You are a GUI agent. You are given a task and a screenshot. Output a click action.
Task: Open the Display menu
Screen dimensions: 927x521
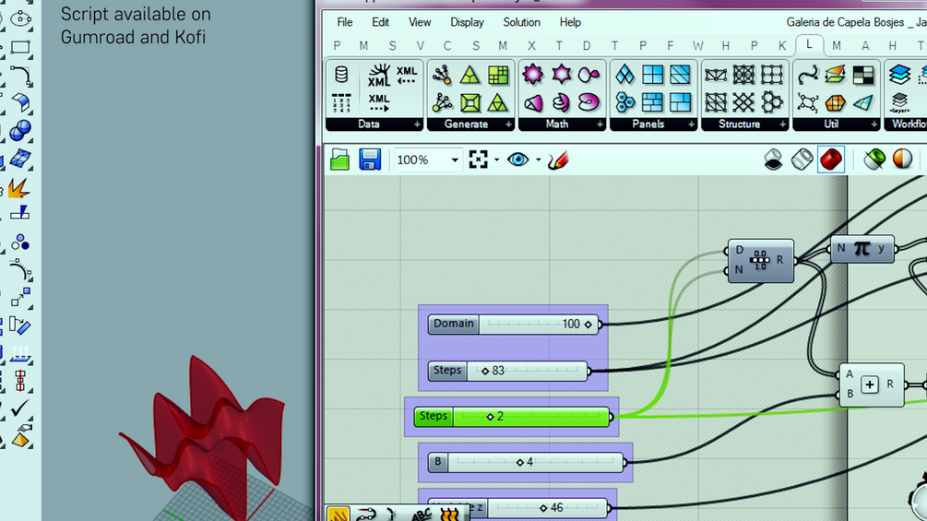467,22
